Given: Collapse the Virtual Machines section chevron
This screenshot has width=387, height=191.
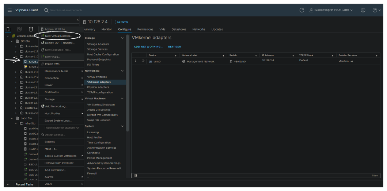Looking at the screenshot, I should pyautogui.click(x=122, y=99).
